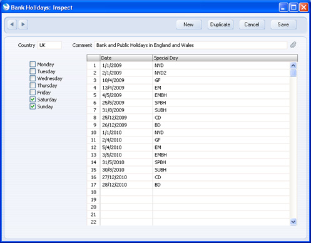Select date cell 28/12/2010
This screenshot has height=243, width=311.
tap(126, 185)
